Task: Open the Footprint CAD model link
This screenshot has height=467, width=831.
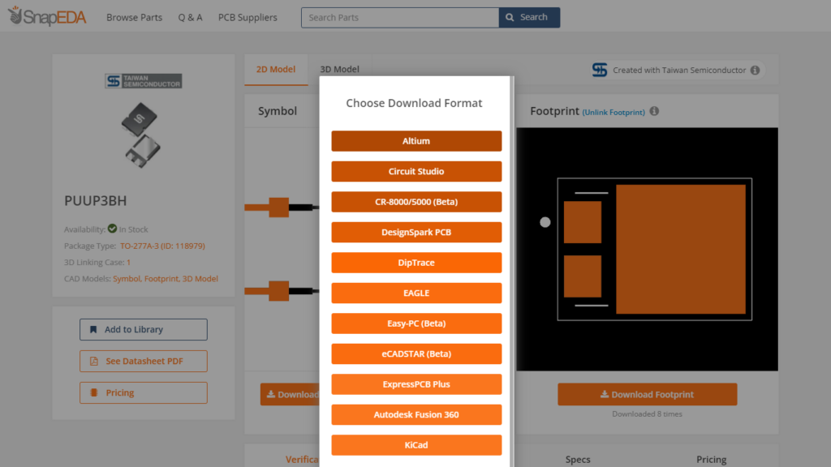Action: (x=161, y=279)
